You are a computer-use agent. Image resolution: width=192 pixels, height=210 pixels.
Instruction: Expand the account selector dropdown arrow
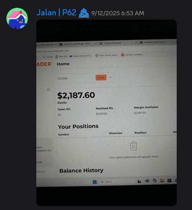pyautogui.click(x=111, y=77)
